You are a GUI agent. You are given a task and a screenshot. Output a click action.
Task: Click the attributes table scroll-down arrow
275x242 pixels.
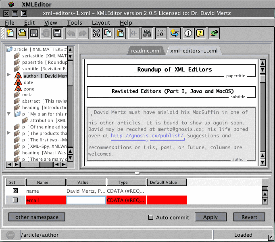[265, 201]
